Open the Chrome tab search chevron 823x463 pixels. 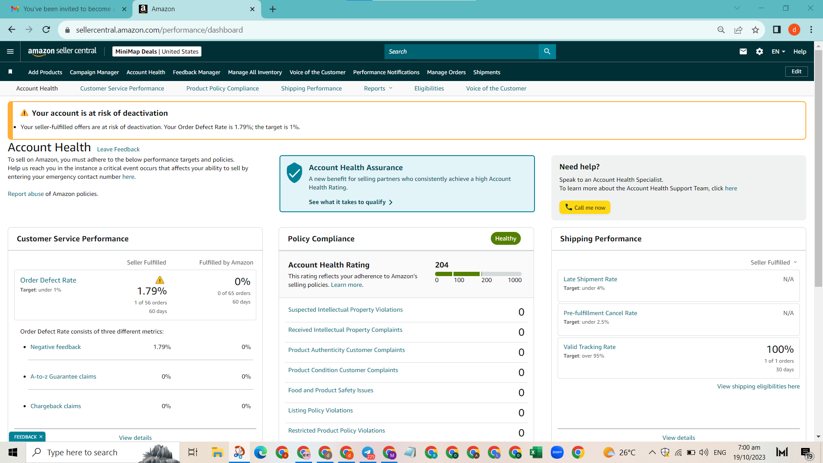coord(737,8)
